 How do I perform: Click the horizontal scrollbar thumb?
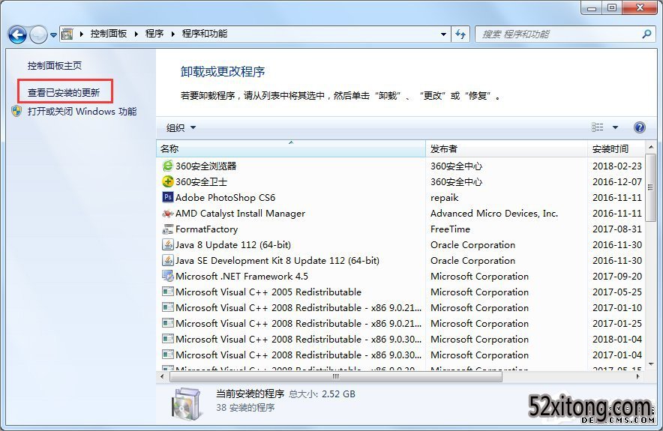click(336, 376)
